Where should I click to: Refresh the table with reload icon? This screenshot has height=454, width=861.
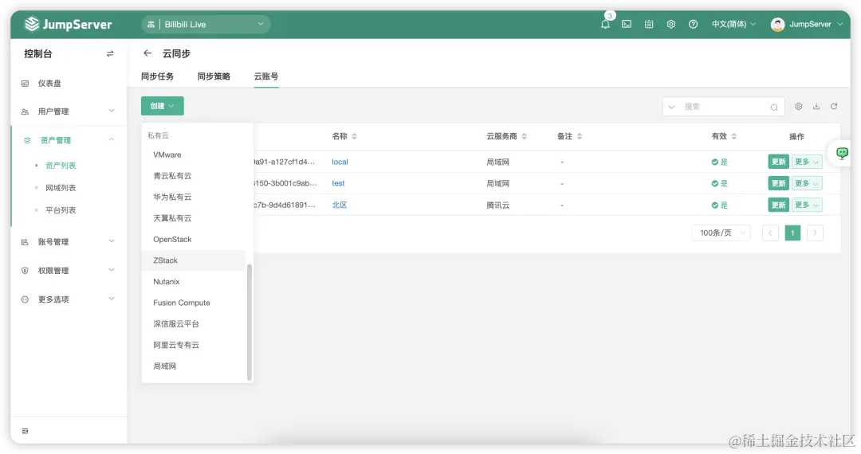[x=834, y=107]
